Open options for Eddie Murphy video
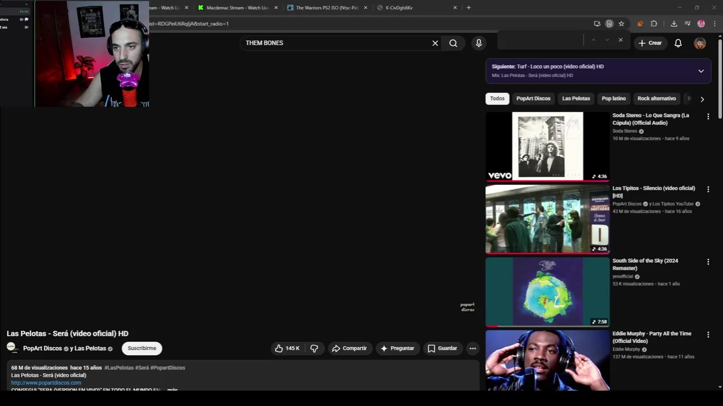The image size is (723, 406). click(x=708, y=335)
